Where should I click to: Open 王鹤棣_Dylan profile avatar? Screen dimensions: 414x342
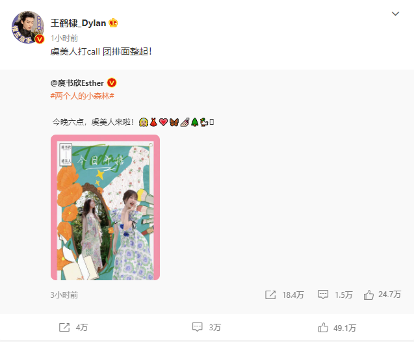tap(28, 27)
